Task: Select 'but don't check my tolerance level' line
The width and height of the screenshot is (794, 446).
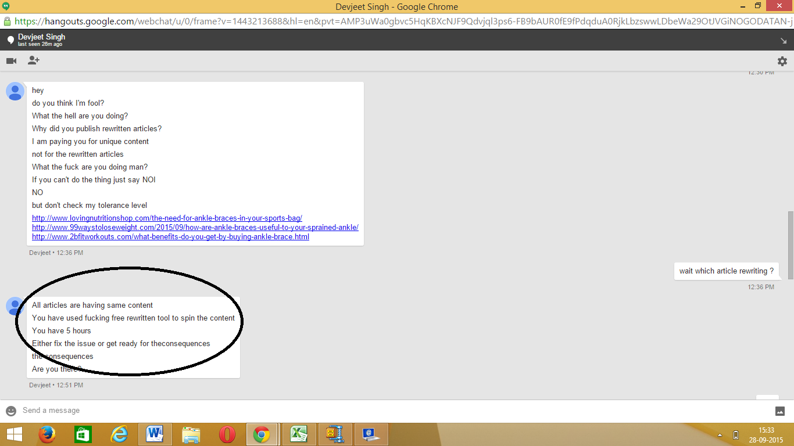Action: pyautogui.click(x=90, y=206)
